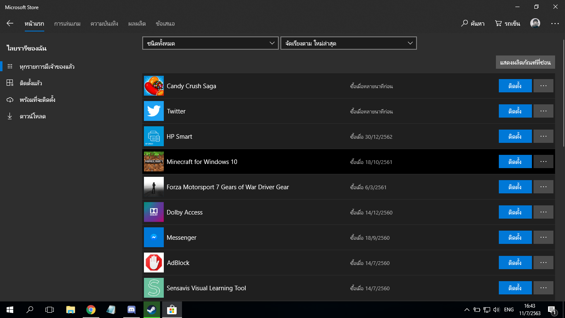Install HP Smart with ติดตั้ง
Screen dimensions: 565x318
[x=515, y=136]
